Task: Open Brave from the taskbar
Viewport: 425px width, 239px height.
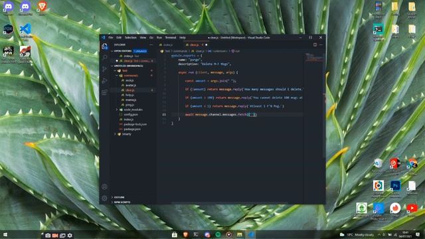Action: (185, 234)
